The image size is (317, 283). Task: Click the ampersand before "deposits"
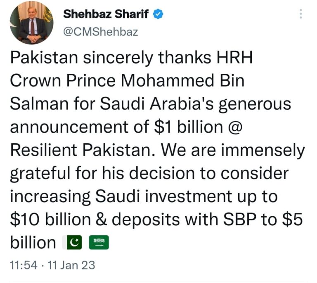(x=101, y=219)
